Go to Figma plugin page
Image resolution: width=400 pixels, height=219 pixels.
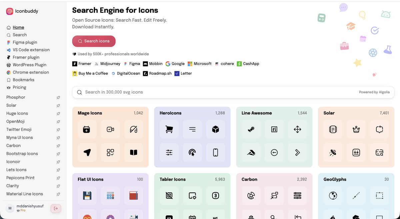click(x=25, y=42)
